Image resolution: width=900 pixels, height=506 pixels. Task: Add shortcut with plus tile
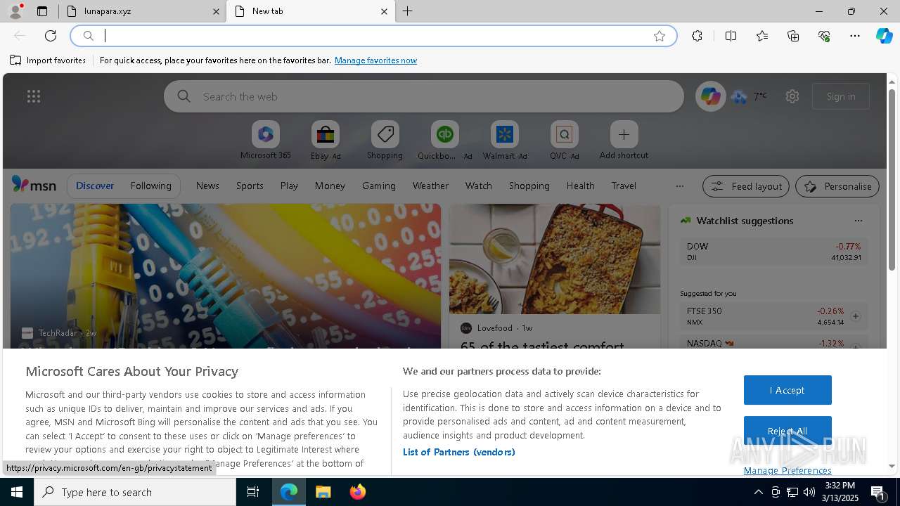[x=624, y=141]
